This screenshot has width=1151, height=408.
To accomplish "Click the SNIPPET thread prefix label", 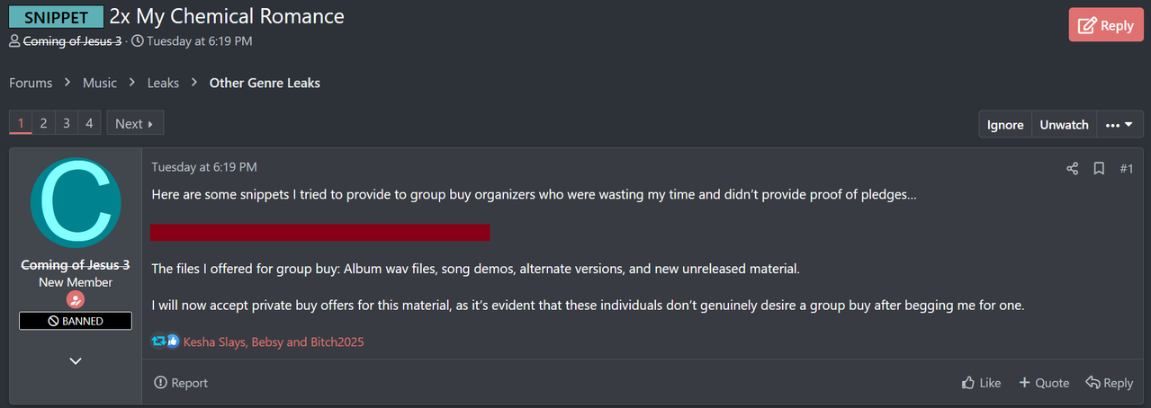I will 56,17.
